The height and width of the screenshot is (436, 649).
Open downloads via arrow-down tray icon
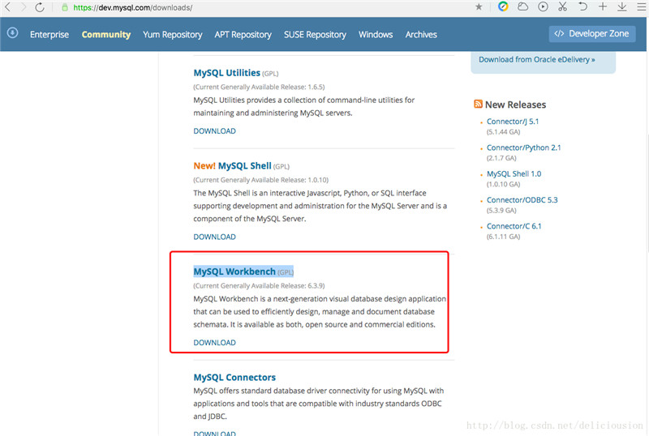(621, 6)
